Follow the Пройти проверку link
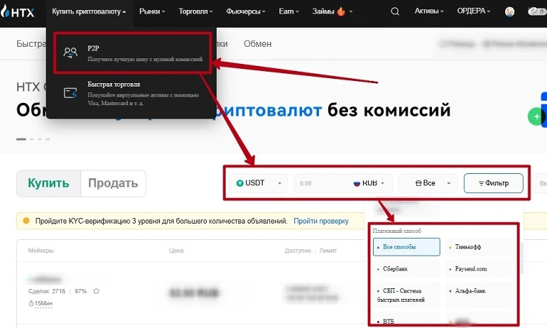Screen dimensions: 547x328 pos(321,221)
